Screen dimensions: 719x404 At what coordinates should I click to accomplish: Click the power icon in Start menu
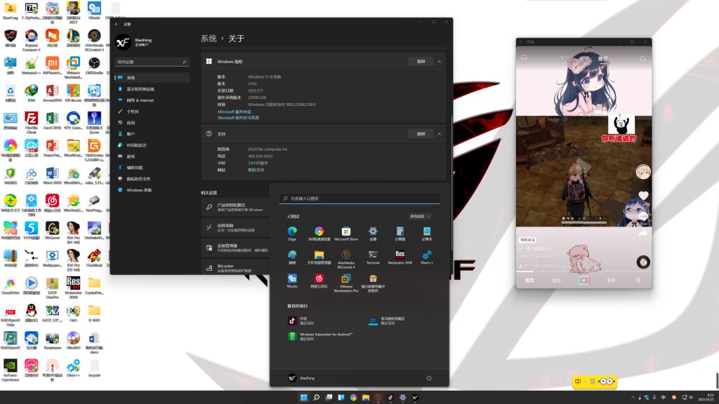(x=429, y=378)
